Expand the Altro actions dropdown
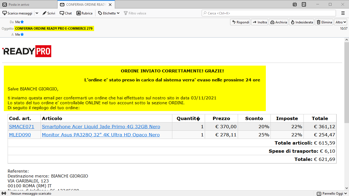349x196 pixels. click(x=341, y=22)
